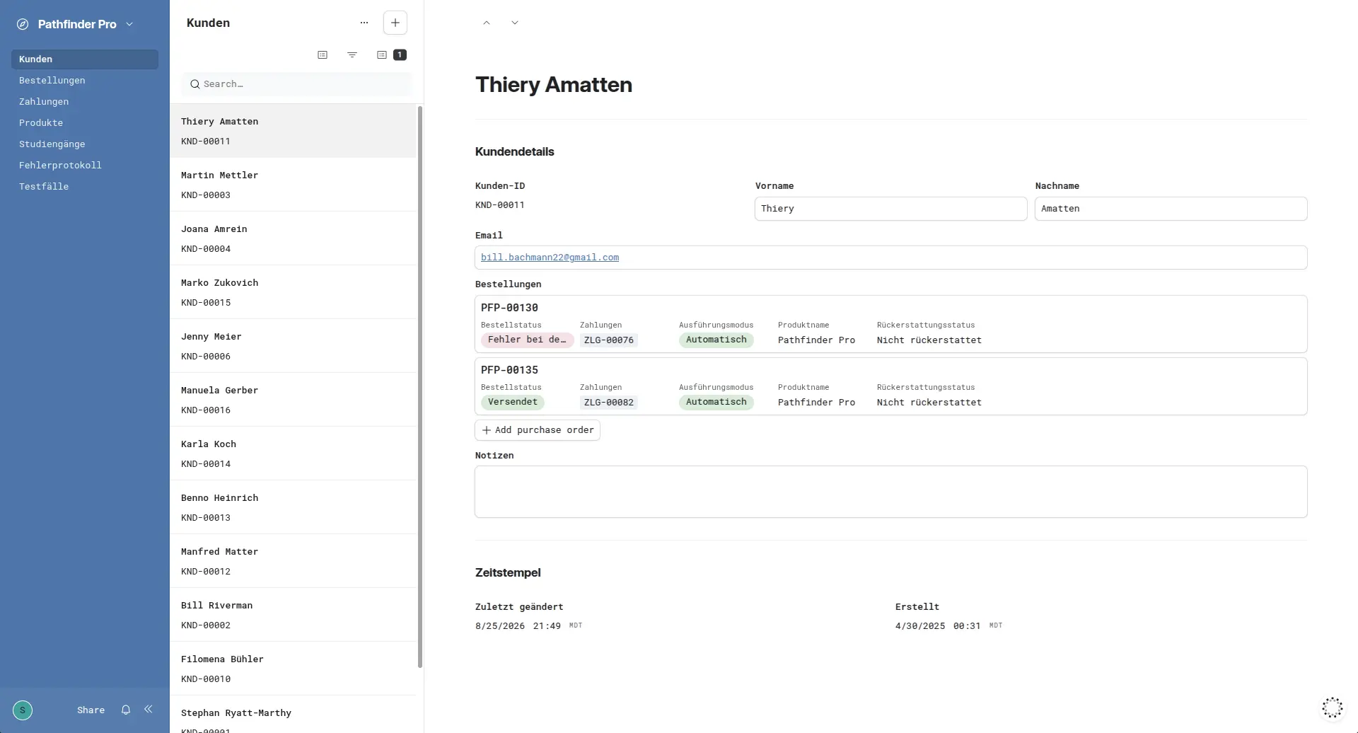Select customer Manfred Matter
1358x733 pixels.
pos(293,561)
